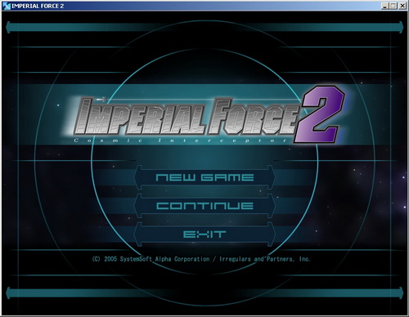This screenshot has height=317, width=409.
Task: Click the right bracket of NEW GAME
Action: (x=271, y=177)
